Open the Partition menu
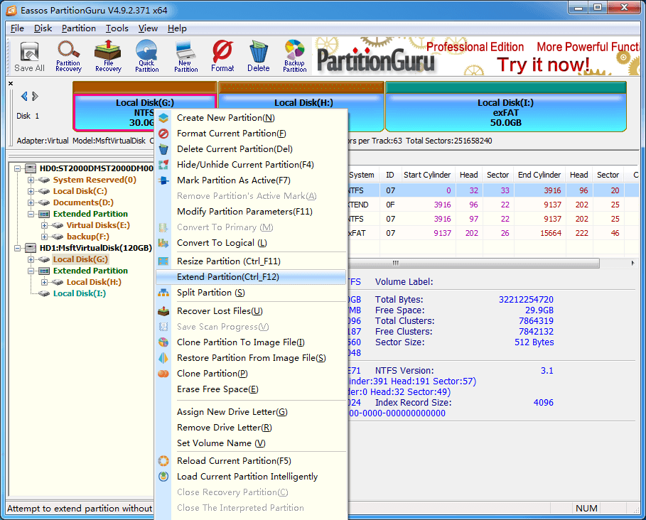Screen dimensions: 646x520 click(x=79, y=28)
